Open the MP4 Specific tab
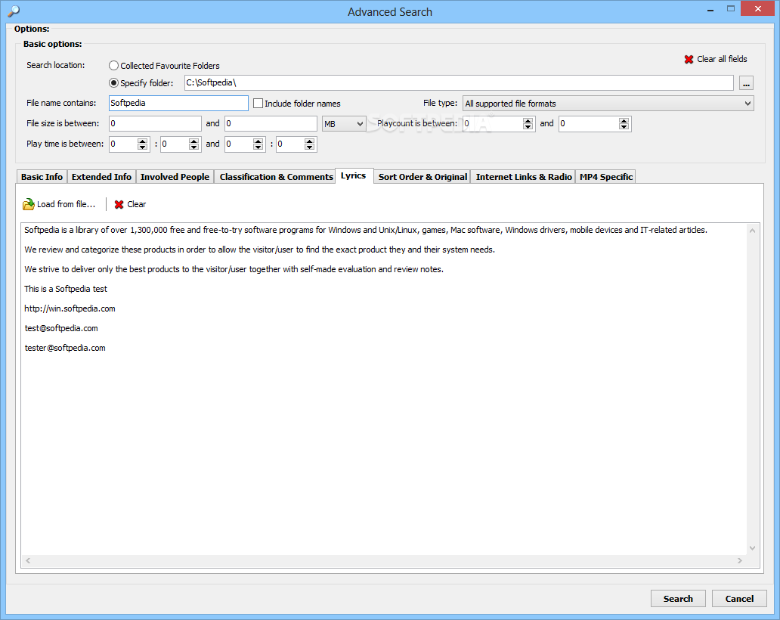 pyautogui.click(x=606, y=177)
